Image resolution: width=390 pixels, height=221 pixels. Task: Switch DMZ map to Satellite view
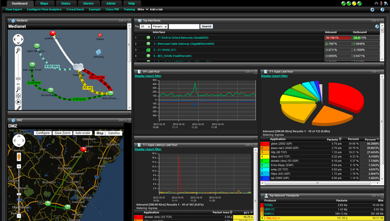pyautogui.click(x=114, y=133)
